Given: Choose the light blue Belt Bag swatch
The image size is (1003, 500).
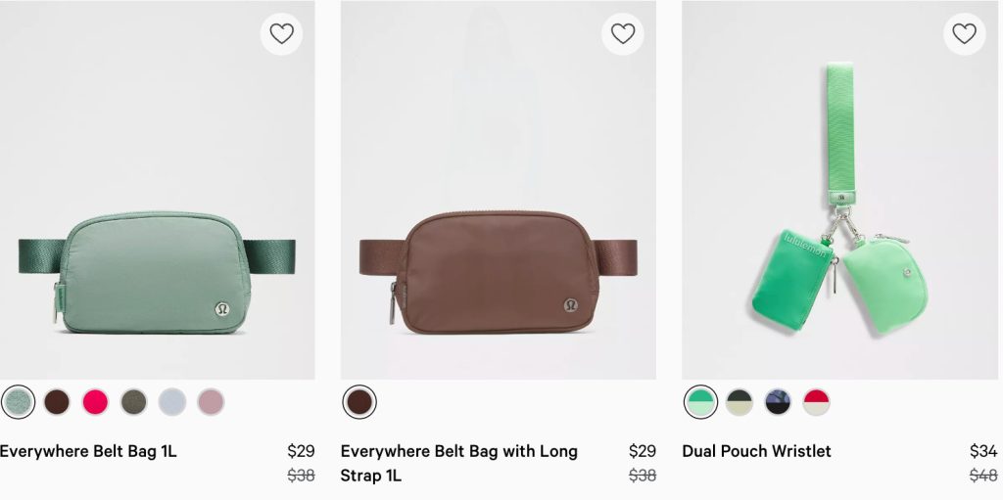Looking at the screenshot, I should pos(171,401).
